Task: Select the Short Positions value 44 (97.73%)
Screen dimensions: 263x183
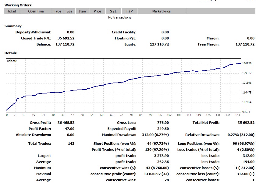Action: pyautogui.click(x=158, y=144)
